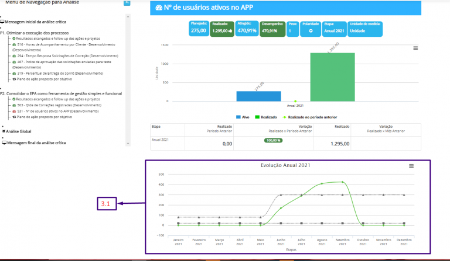Viewport: 450px width, 261px height.
Task: Click the Realizado 1.295,00 card
Action: click(222, 29)
